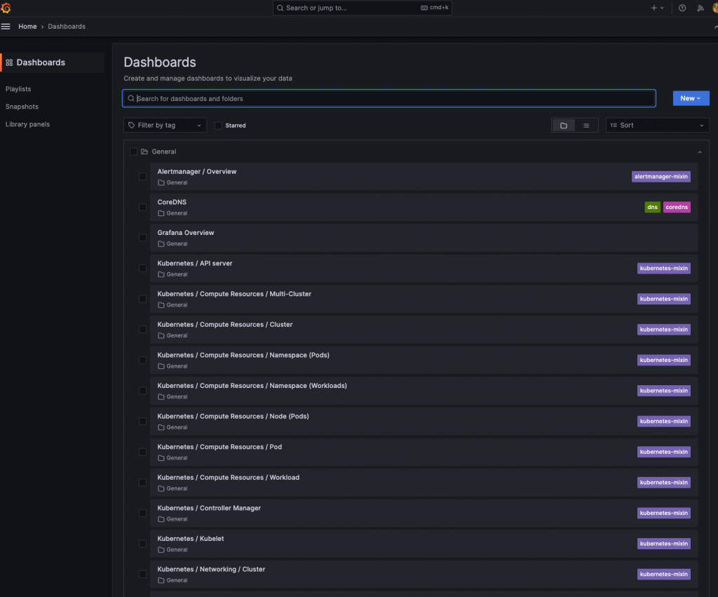The height and width of the screenshot is (597, 718).
Task: Check the CoreDNS dashboard checkbox
Action: point(143,207)
